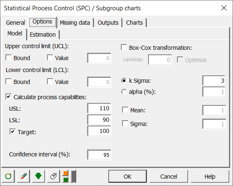Click the Sigma value input field

[x=214, y=124]
